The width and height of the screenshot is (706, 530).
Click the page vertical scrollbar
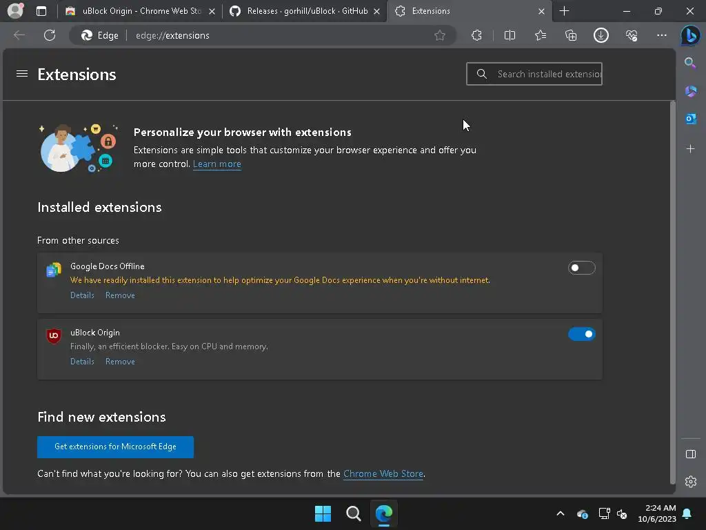673,293
